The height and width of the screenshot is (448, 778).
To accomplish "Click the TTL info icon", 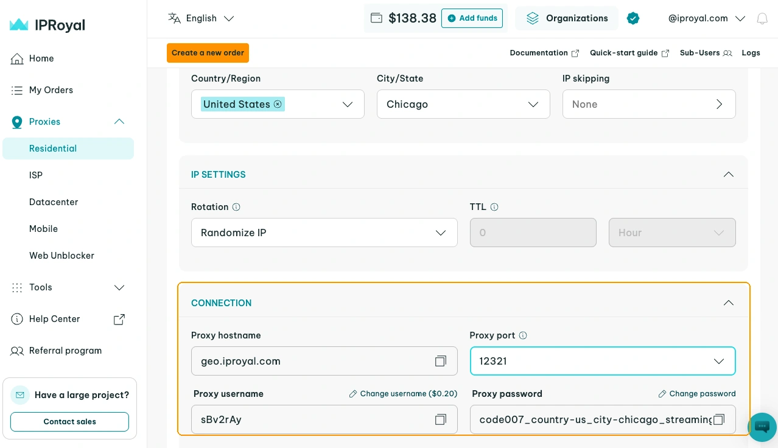I will tap(494, 207).
